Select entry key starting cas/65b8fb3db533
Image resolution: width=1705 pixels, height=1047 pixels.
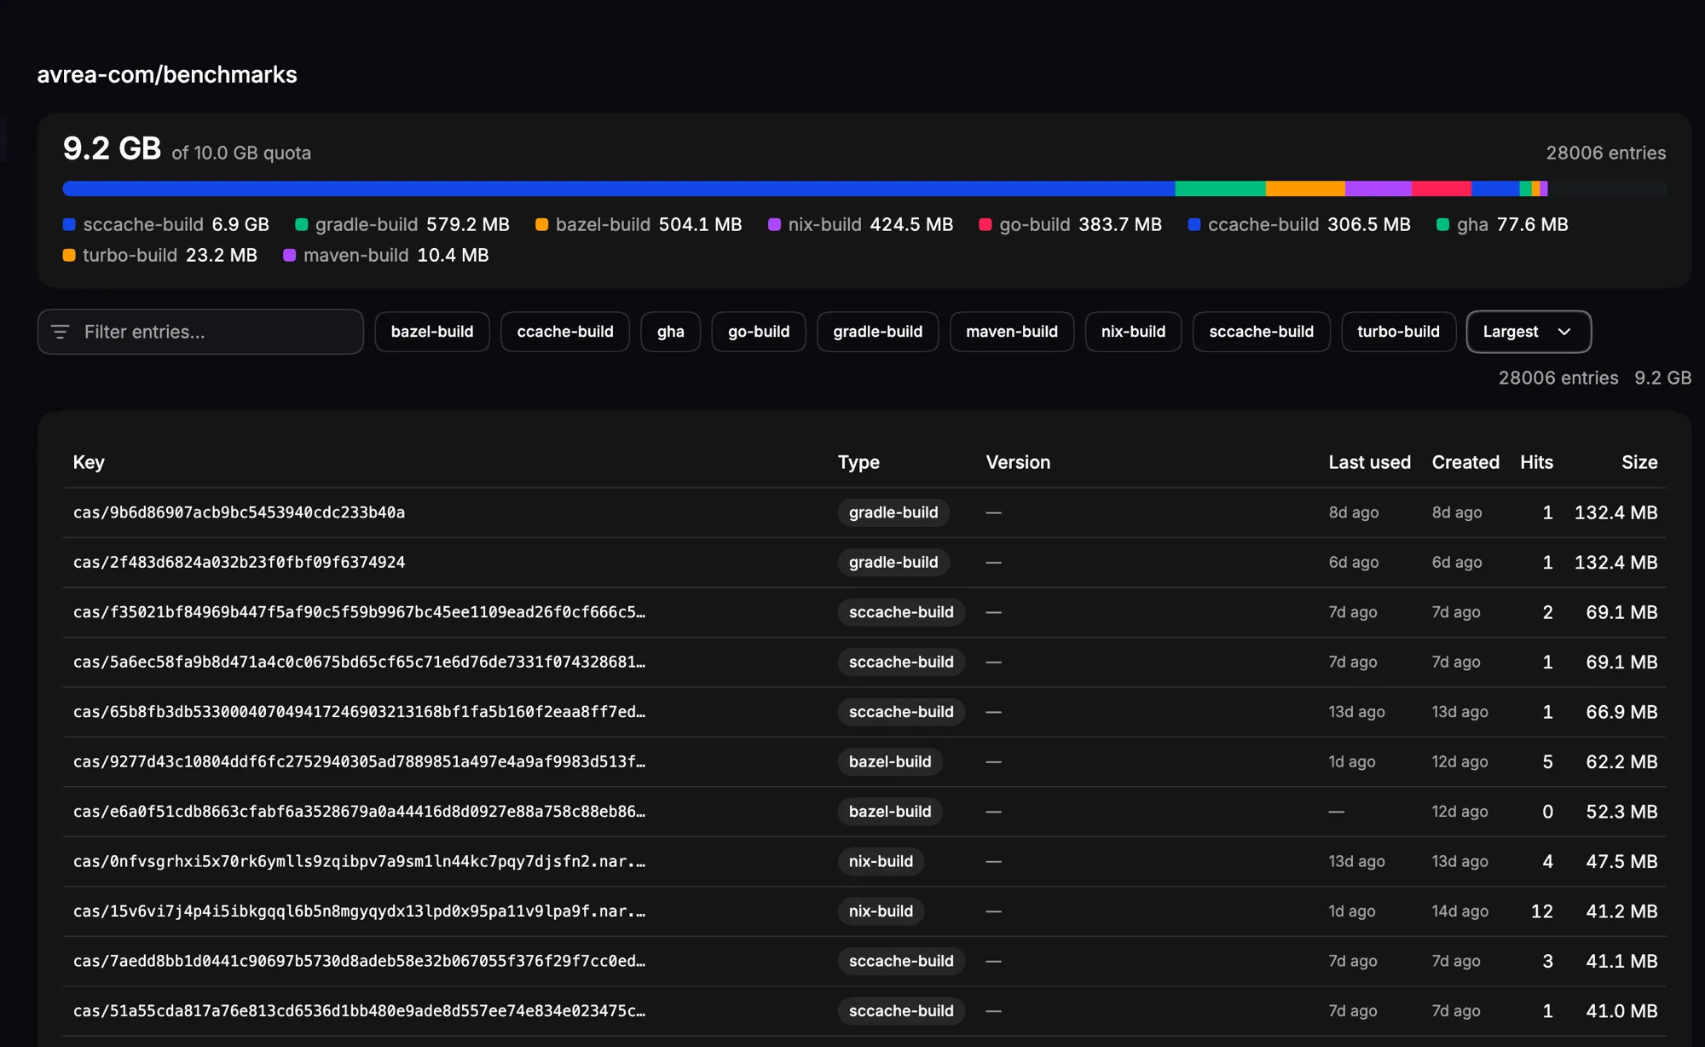pyautogui.click(x=359, y=712)
